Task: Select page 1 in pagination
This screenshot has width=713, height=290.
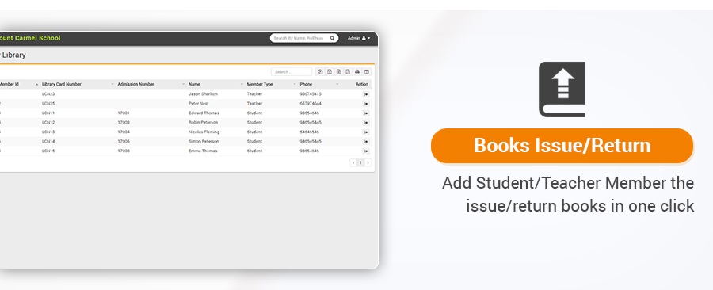Action: point(360,162)
